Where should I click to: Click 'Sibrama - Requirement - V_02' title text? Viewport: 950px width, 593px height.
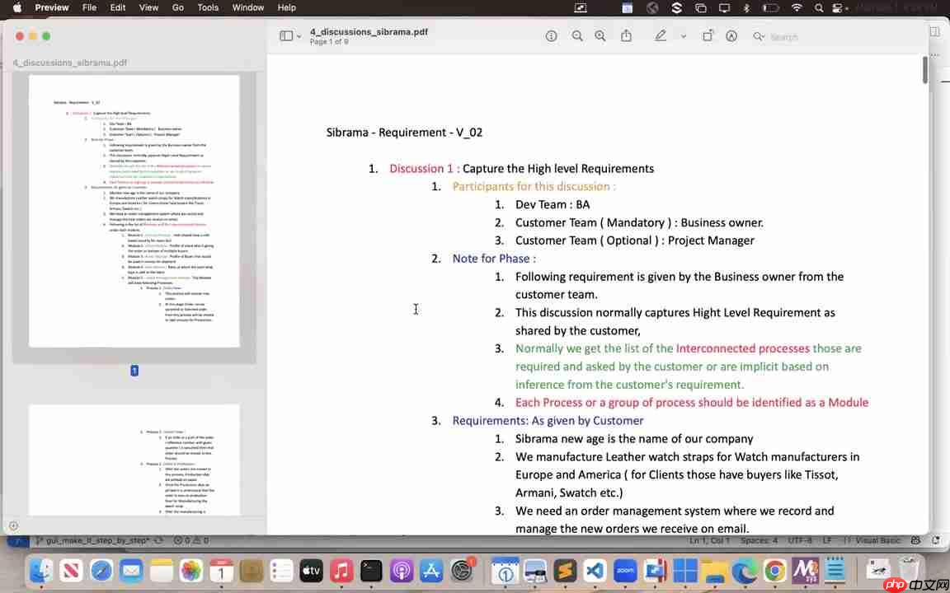(x=404, y=133)
